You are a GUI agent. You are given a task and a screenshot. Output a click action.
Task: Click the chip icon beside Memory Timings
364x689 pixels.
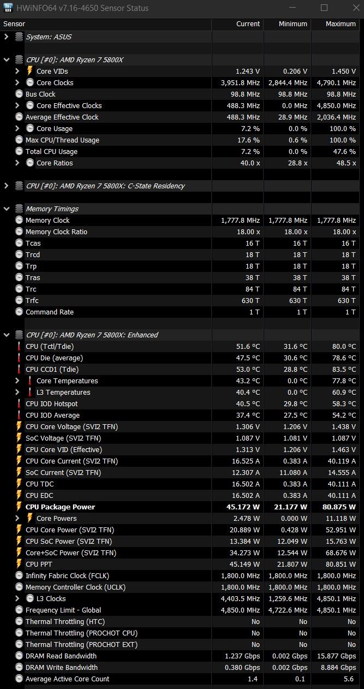pyautogui.click(x=19, y=209)
